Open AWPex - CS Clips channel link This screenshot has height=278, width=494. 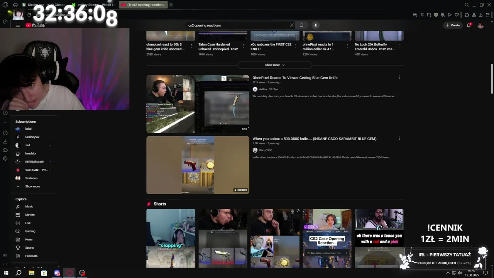(x=268, y=89)
